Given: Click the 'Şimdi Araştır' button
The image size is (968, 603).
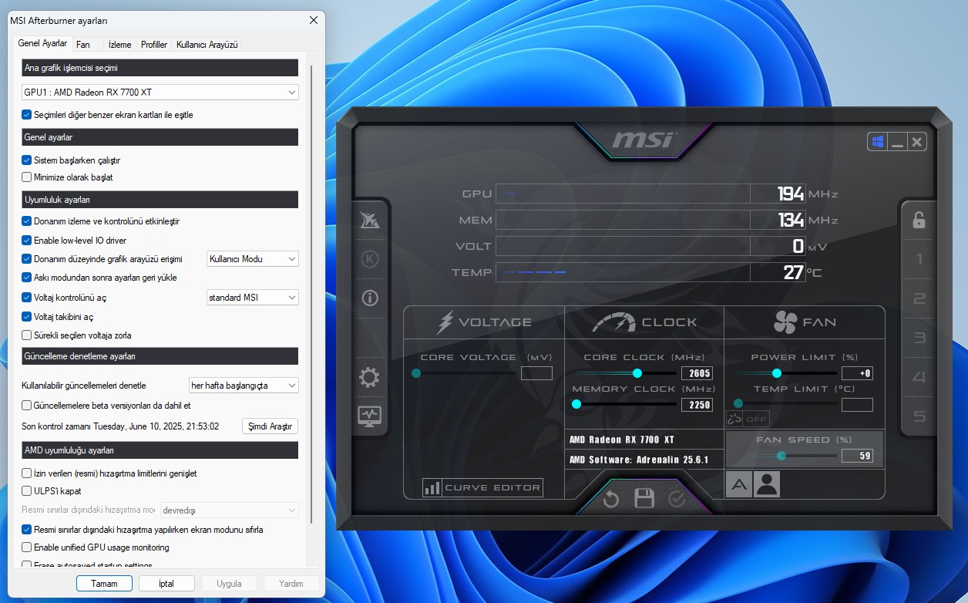Looking at the screenshot, I should click(x=270, y=426).
